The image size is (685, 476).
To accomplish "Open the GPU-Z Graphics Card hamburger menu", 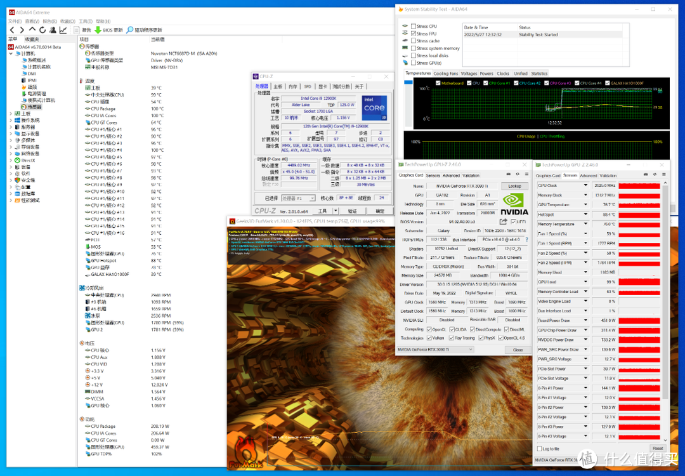I will [527, 175].
